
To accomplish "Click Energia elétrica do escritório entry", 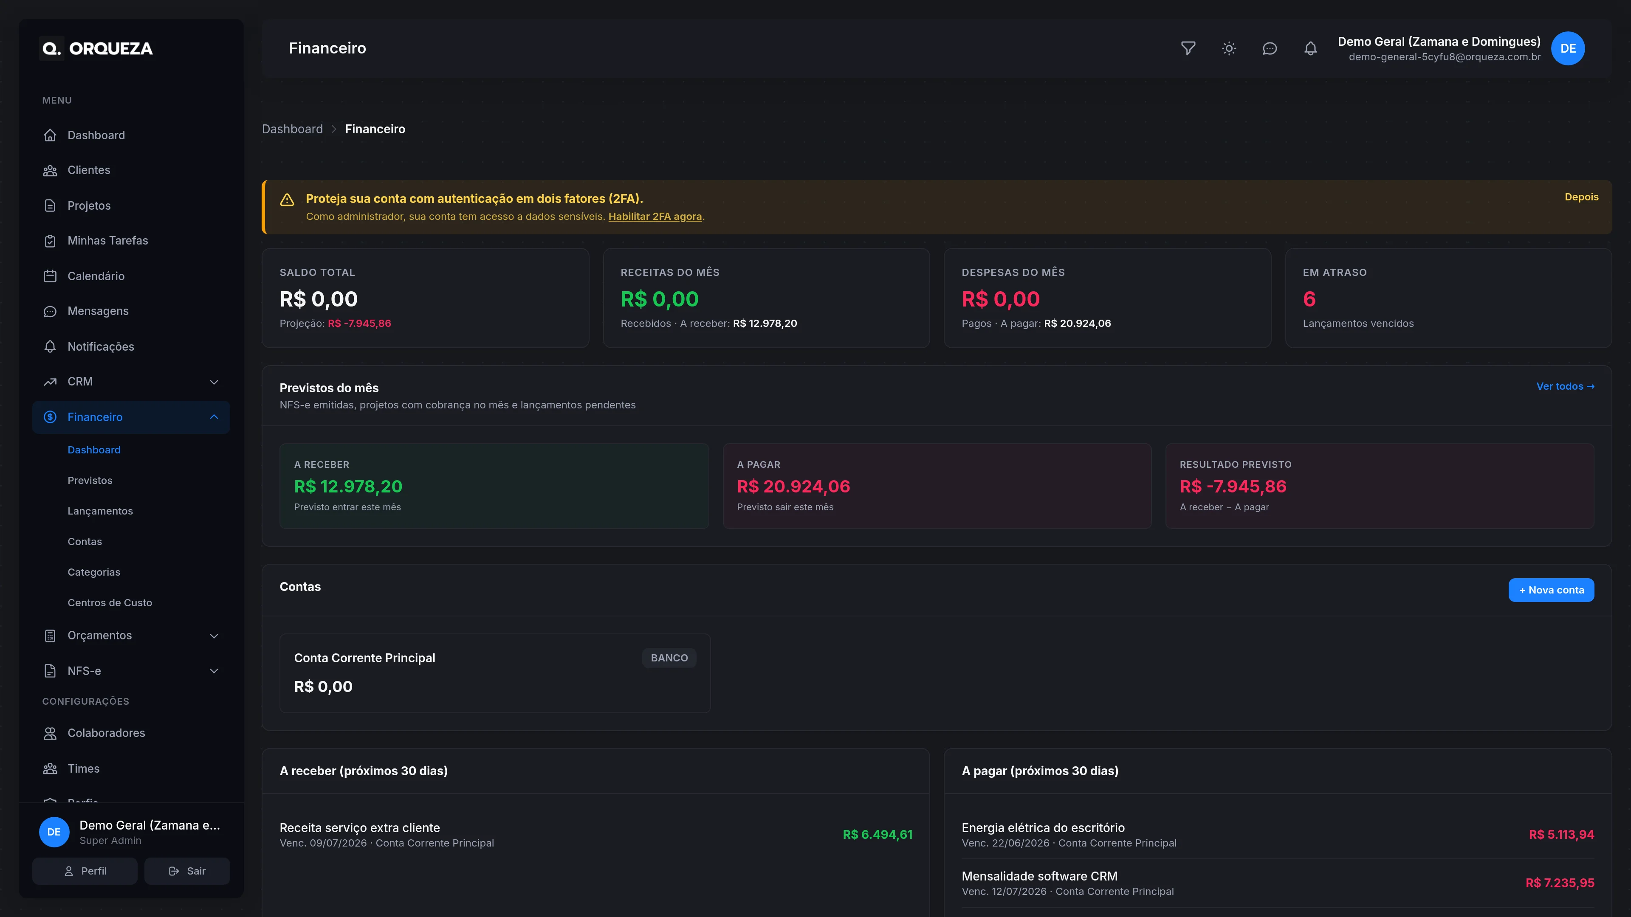I will [x=1278, y=835].
